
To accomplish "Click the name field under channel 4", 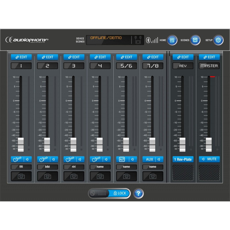I will 100,167.
